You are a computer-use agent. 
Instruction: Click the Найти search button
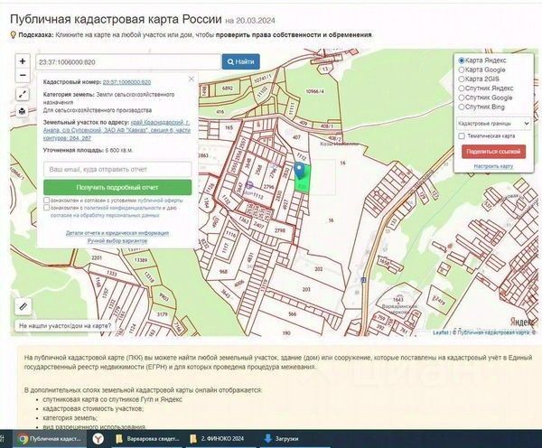pos(241,62)
